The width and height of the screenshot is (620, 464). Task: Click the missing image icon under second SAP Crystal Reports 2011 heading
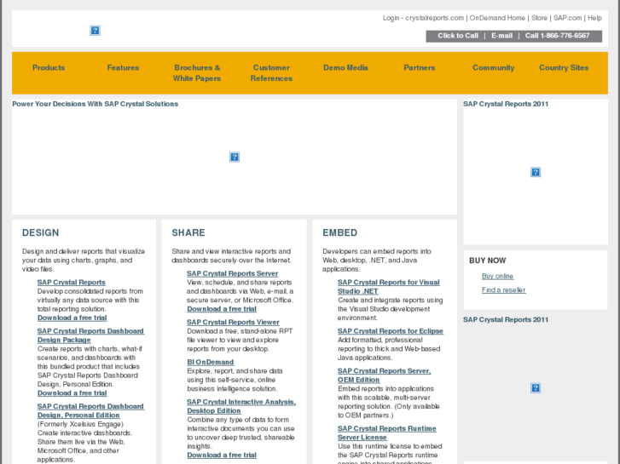coord(536,387)
